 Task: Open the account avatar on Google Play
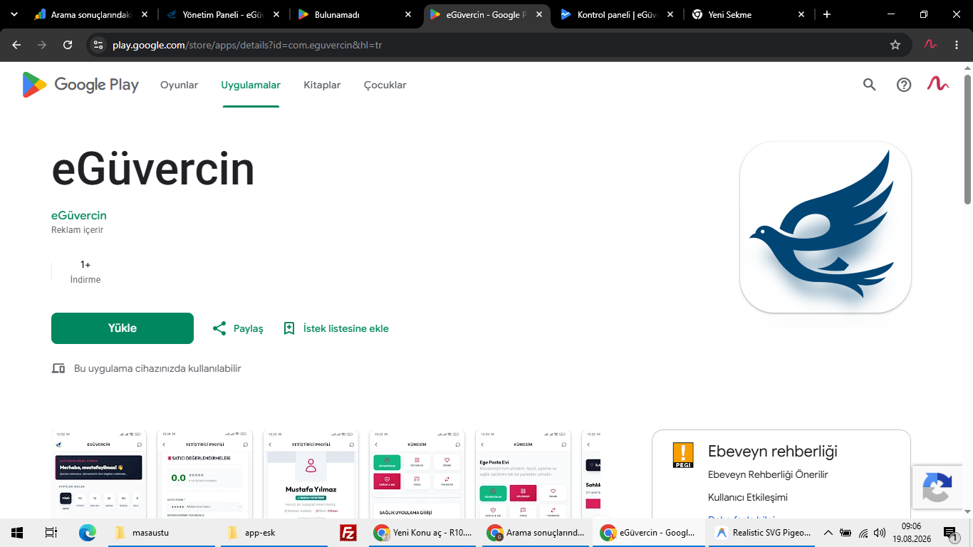pos(938,84)
